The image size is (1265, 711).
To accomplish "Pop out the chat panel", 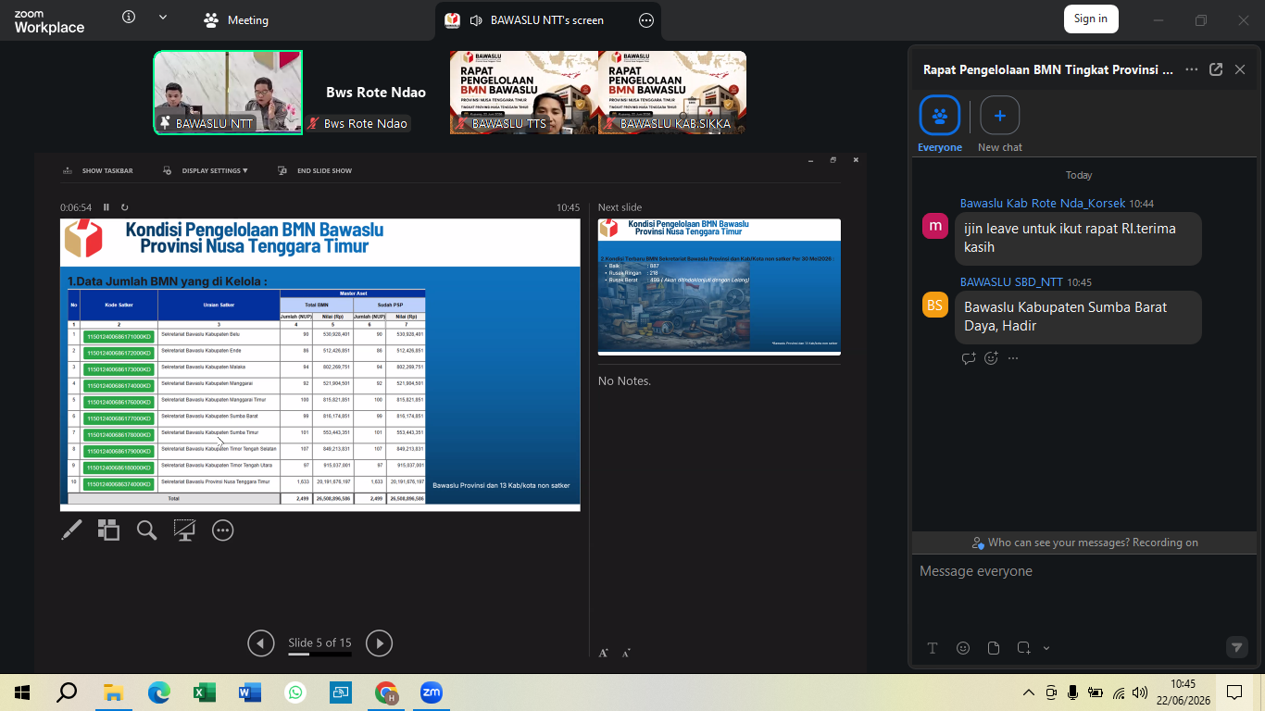I will click(1216, 69).
